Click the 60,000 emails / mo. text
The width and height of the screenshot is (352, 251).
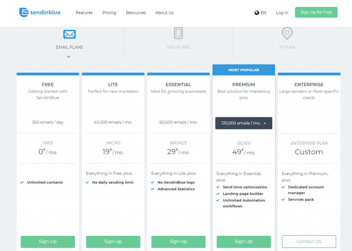coord(178,122)
